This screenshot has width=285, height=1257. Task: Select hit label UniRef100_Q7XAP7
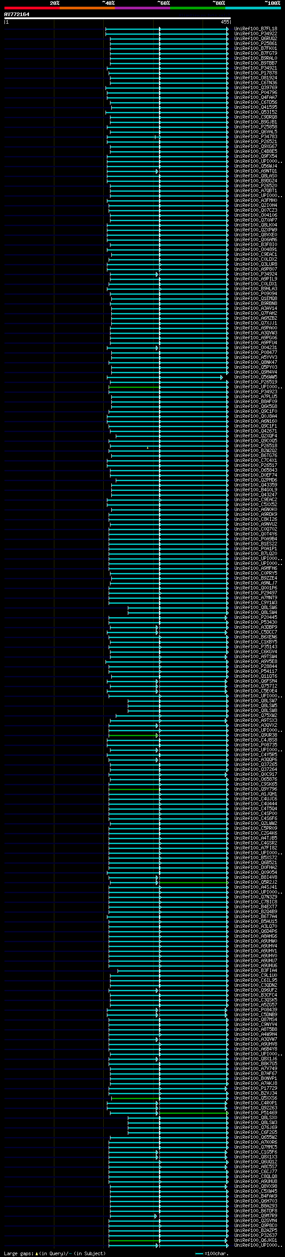pos(256,220)
